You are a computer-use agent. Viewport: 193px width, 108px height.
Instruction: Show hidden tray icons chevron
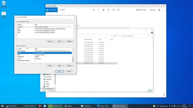[x=170, y=106]
